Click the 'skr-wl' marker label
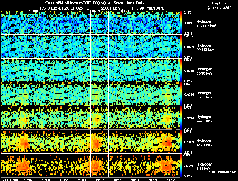The image size is (238, 181). pyautogui.click(x=125, y=11)
